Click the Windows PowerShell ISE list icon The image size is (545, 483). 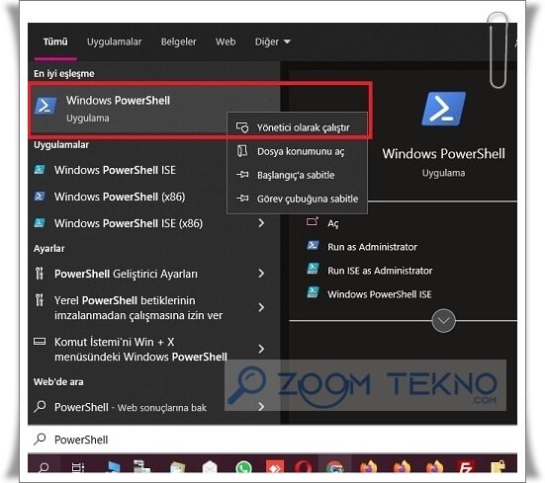40,170
